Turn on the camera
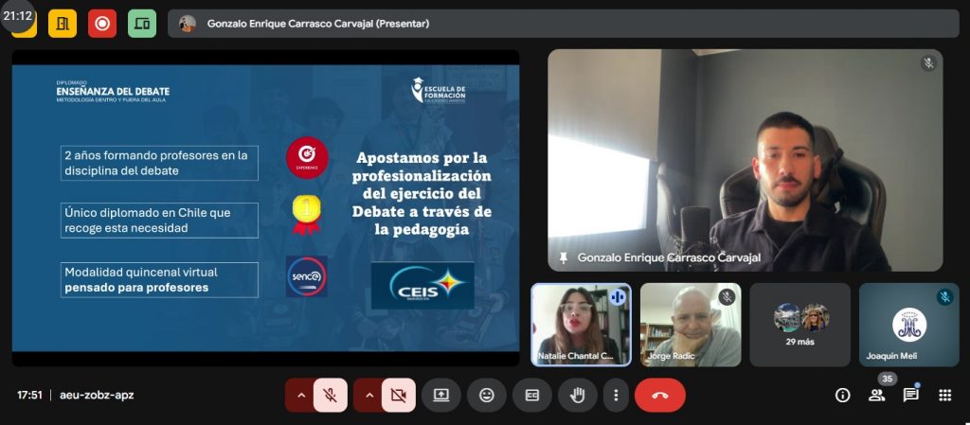The image size is (970, 425). [399, 395]
